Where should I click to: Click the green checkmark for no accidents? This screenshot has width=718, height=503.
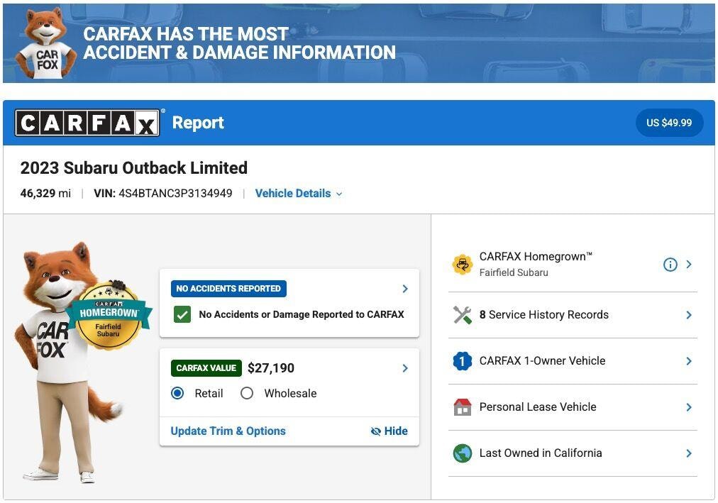pos(182,314)
